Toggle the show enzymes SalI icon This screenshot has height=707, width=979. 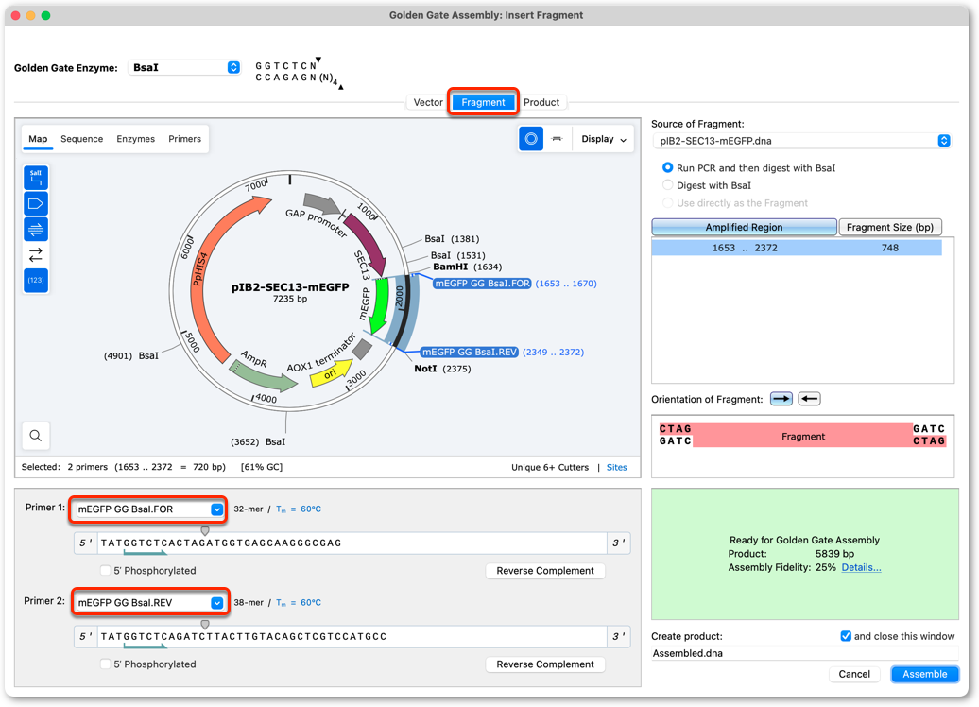click(x=36, y=178)
